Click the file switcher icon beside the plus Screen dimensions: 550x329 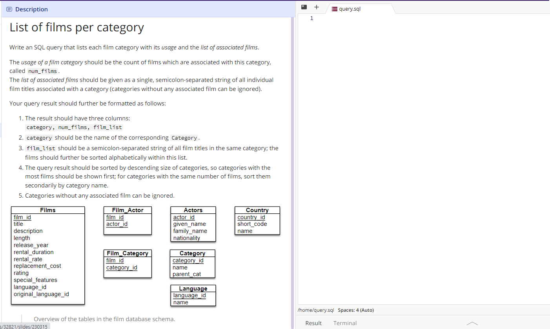[x=304, y=7]
